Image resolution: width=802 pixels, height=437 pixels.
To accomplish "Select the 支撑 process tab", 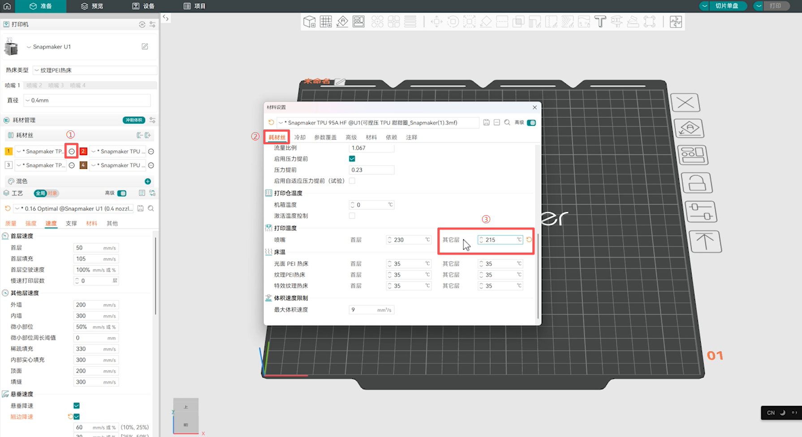I will (71, 223).
